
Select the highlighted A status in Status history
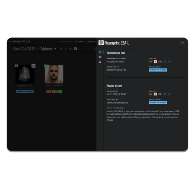pyautogui.click(x=155, y=94)
